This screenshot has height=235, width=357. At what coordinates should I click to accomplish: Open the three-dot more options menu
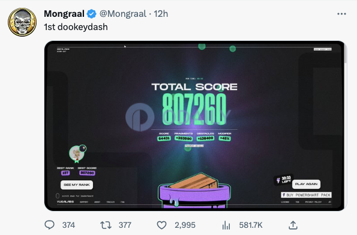coord(341,14)
